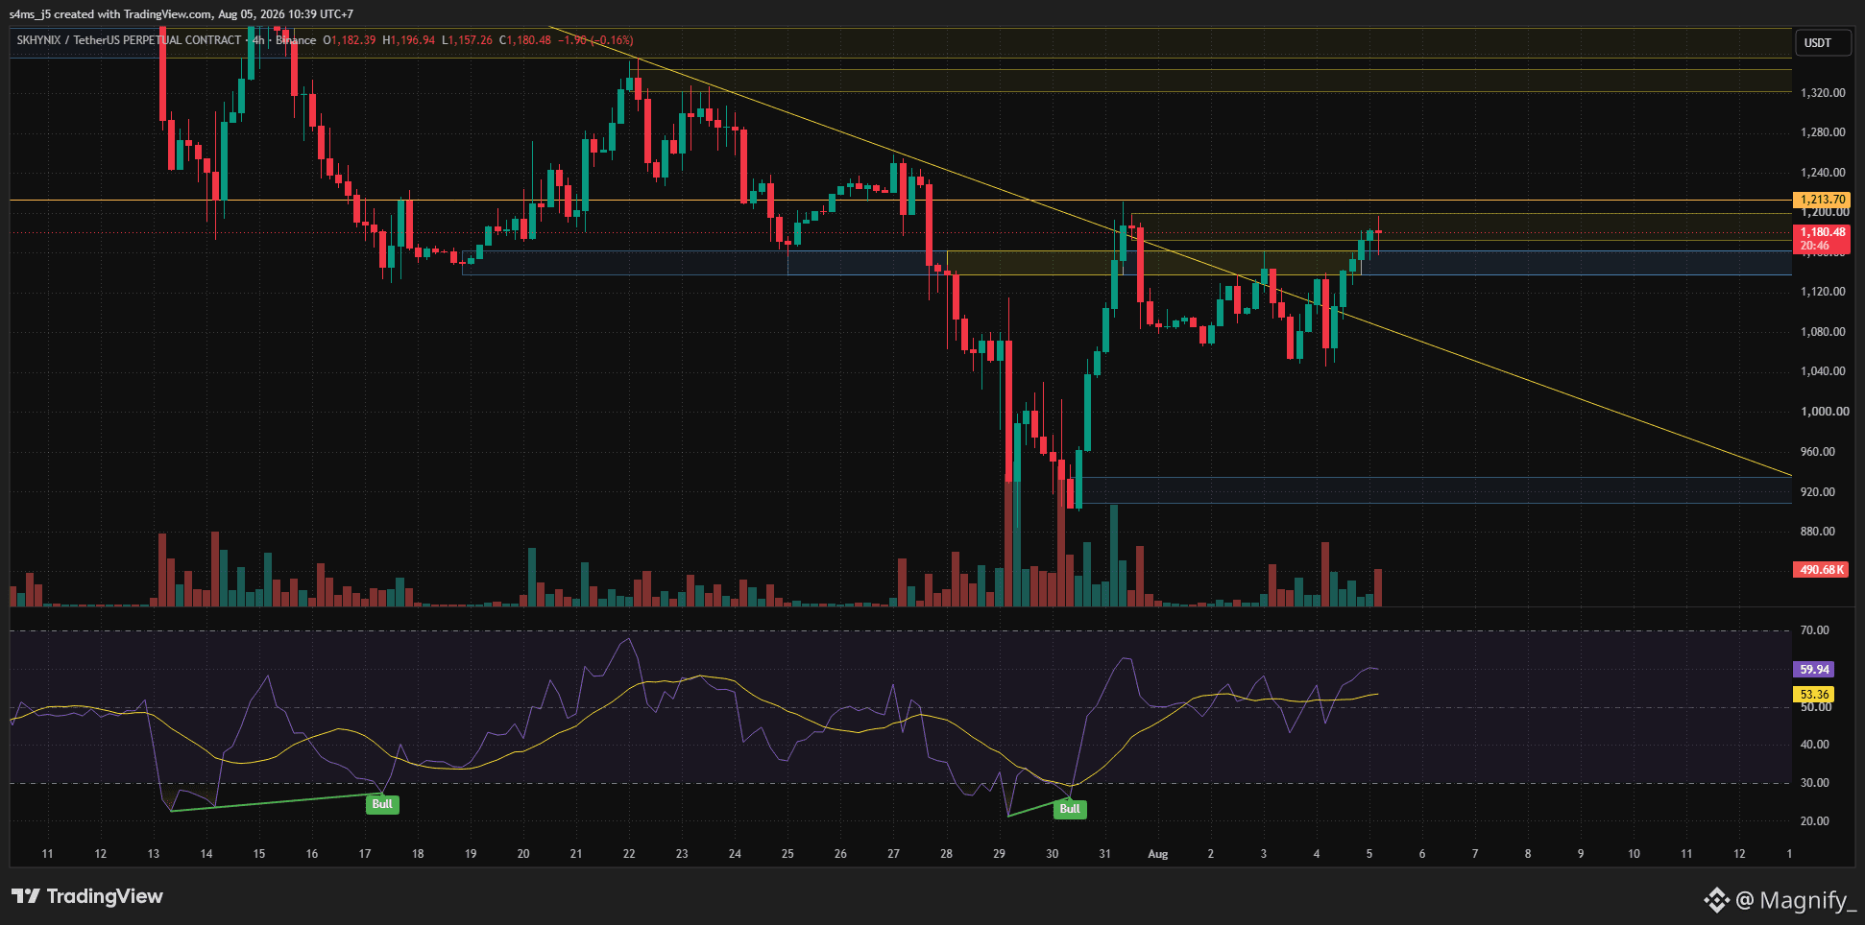The height and width of the screenshot is (925, 1865).
Task: Click the date 25 on time axis
Action: pyautogui.click(x=787, y=854)
